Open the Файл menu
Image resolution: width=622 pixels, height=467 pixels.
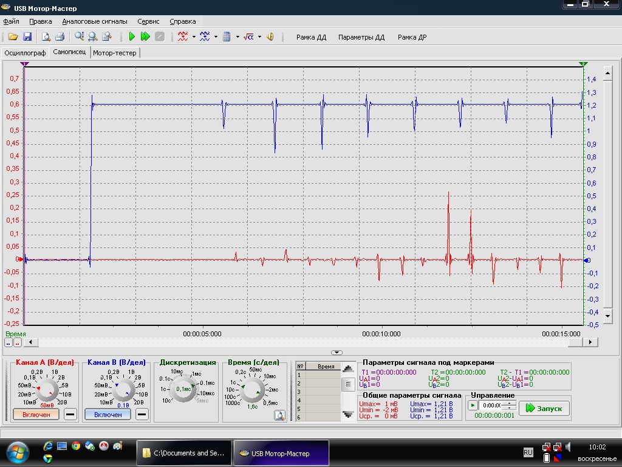(x=11, y=21)
